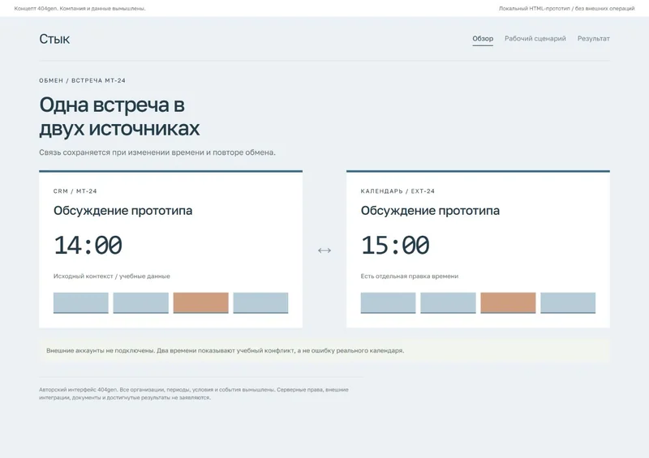Image resolution: width=649 pixels, height=458 pixels.
Task: Click the text Есть отдельная правка времени
Action: click(x=410, y=276)
